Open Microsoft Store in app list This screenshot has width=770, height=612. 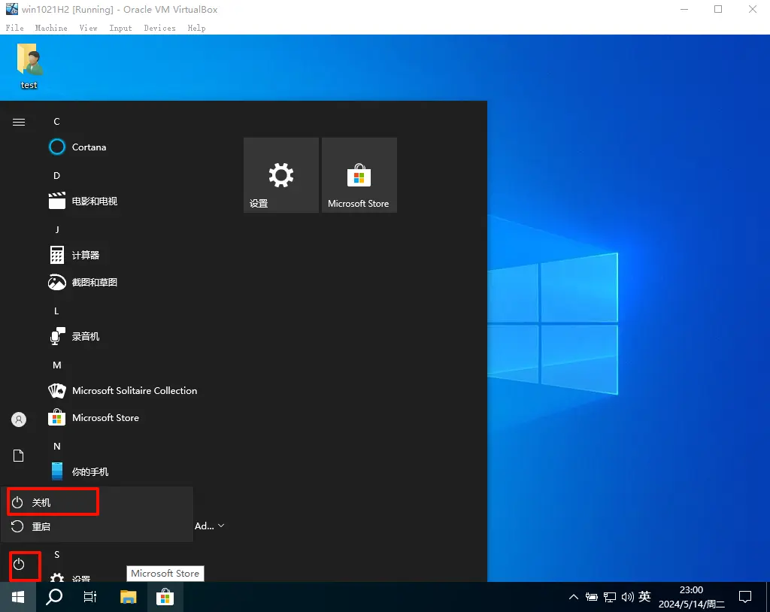click(94, 418)
